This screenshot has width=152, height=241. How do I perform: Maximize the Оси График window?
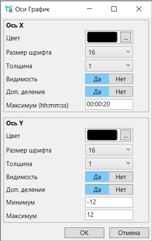point(114,9)
